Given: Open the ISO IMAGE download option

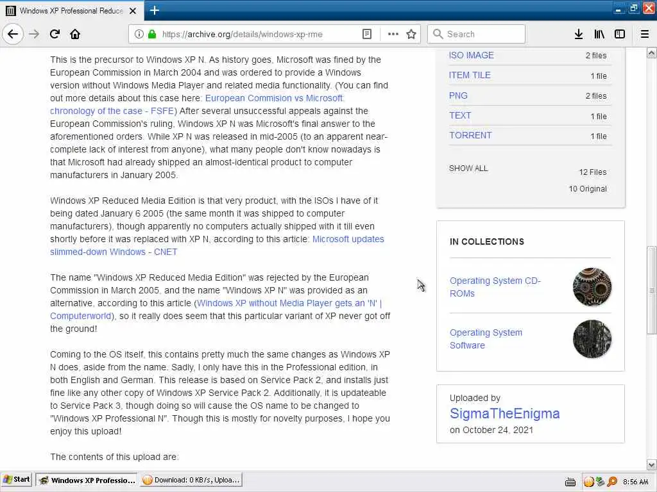Looking at the screenshot, I should tap(471, 55).
